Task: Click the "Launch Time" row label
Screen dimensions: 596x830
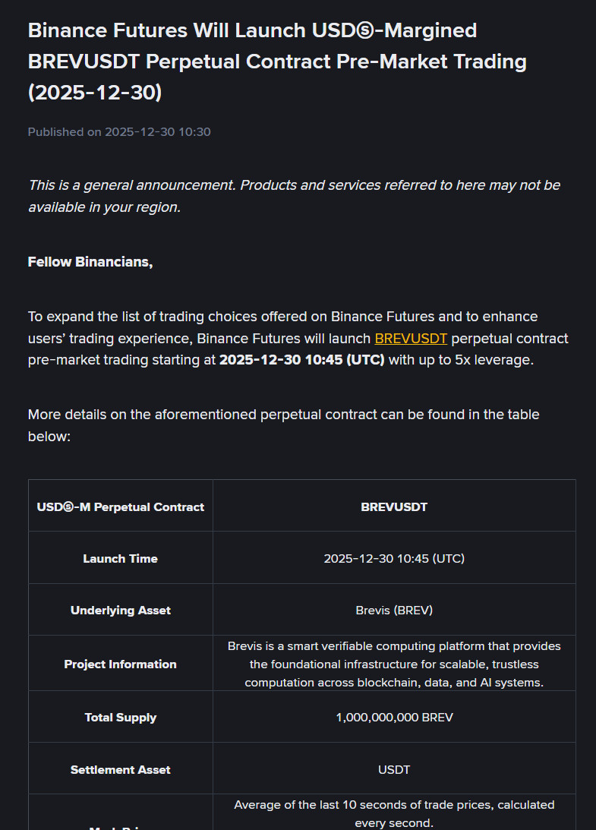Action: (121, 559)
